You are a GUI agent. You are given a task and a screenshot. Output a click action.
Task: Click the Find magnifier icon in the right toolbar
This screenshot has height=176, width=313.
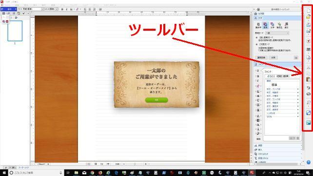point(309,102)
